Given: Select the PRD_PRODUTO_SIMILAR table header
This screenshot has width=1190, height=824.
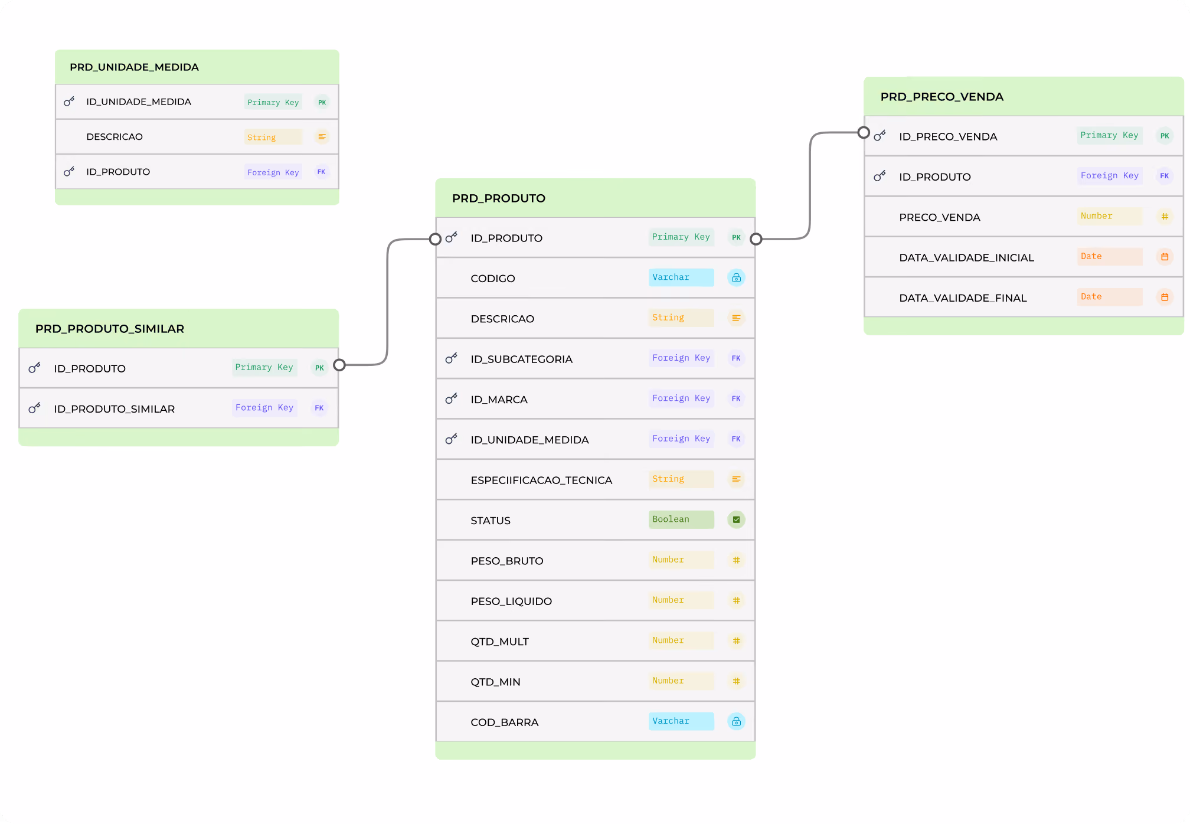Looking at the screenshot, I should pyautogui.click(x=179, y=328).
